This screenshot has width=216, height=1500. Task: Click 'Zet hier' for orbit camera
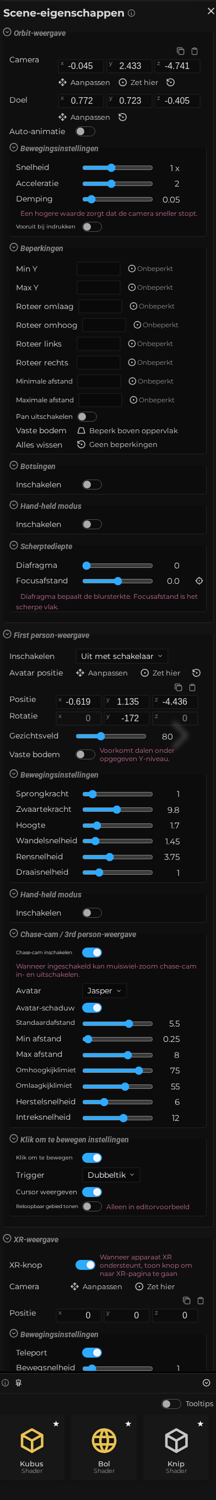pos(138,83)
